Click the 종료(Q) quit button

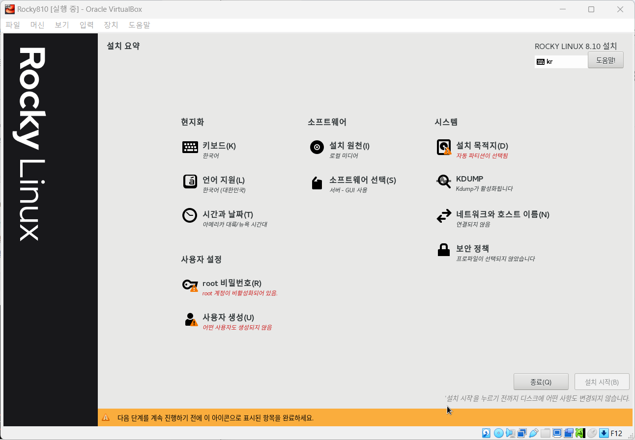click(x=541, y=382)
